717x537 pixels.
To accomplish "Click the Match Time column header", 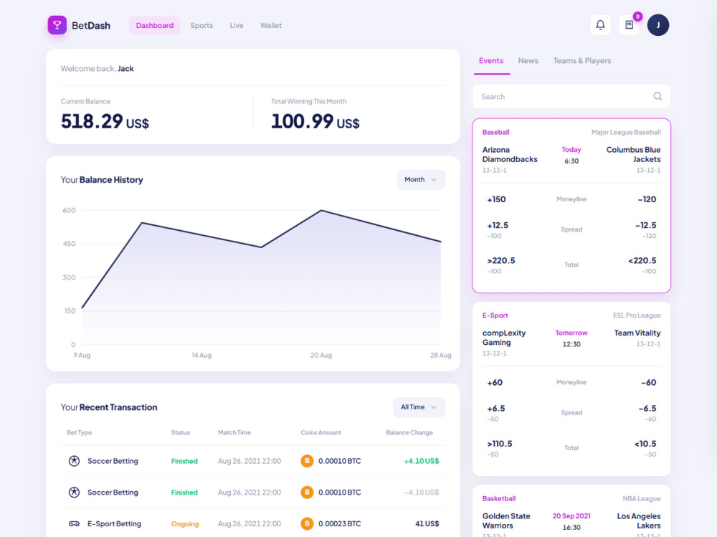I will [x=234, y=433].
